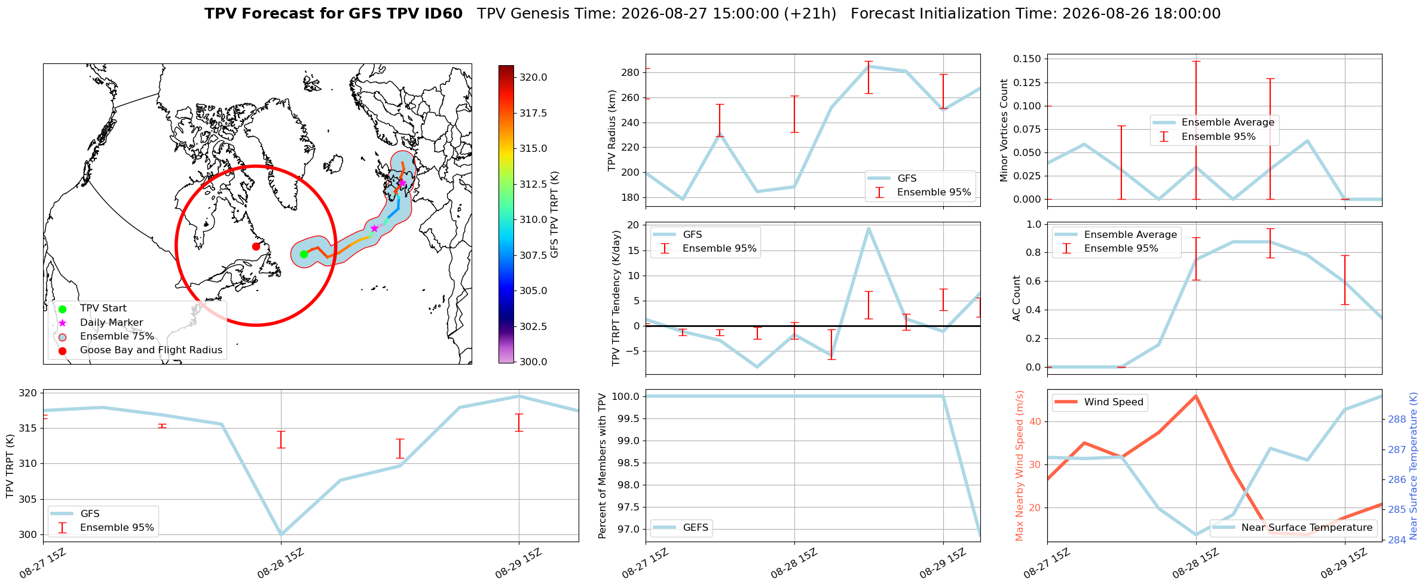The height and width of the screenshot is (587, 1425).
Task: Click GFS legend entry in TPV Radius chart
Action: (x=892, y=178)
